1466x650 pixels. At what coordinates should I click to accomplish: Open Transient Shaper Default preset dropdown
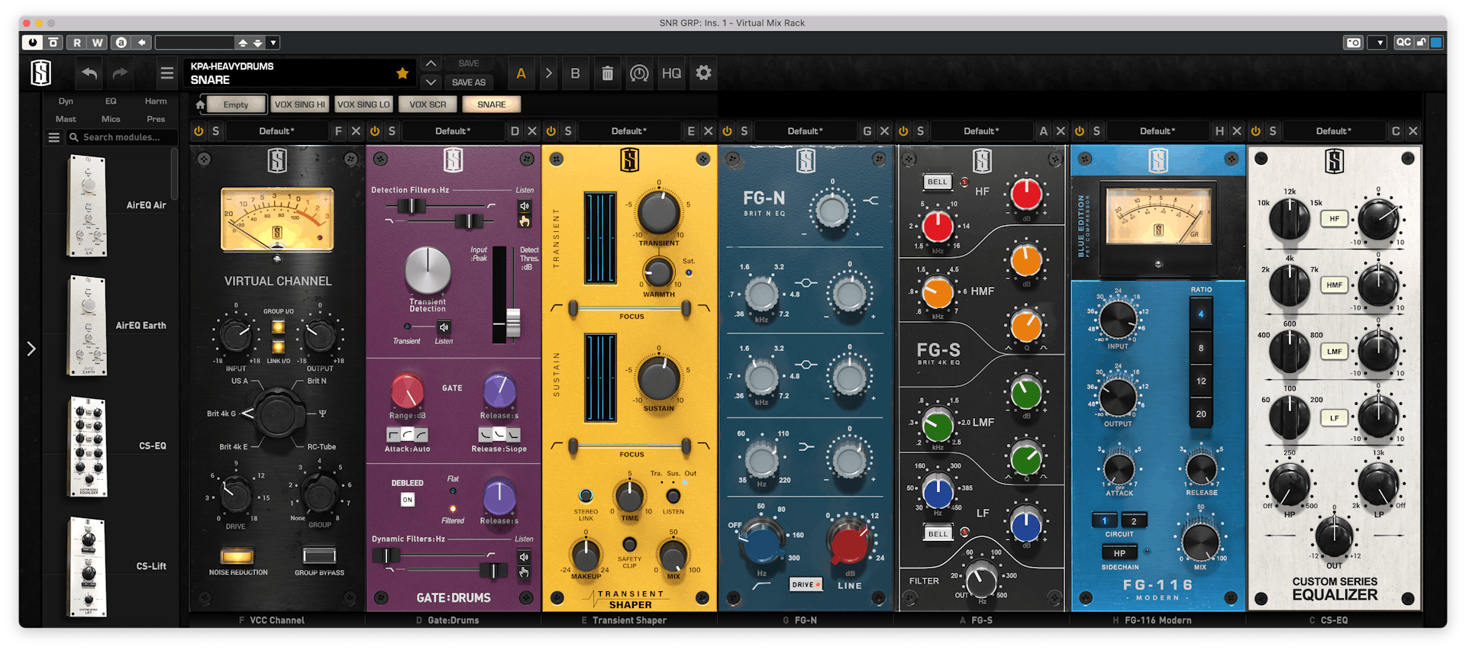[629, 131]
